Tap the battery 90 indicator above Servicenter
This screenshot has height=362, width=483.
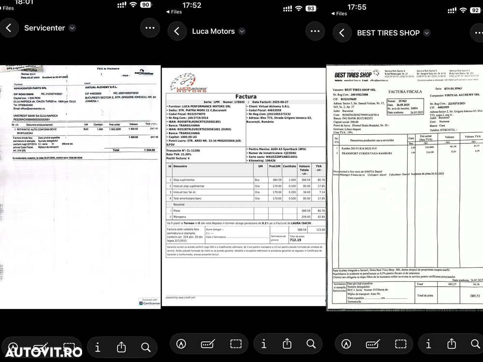146,5
